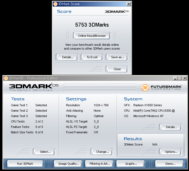Click the Filtering value 'Optimal'
Viewport: 189px width, 171px height.
click(x=99, y=116)
